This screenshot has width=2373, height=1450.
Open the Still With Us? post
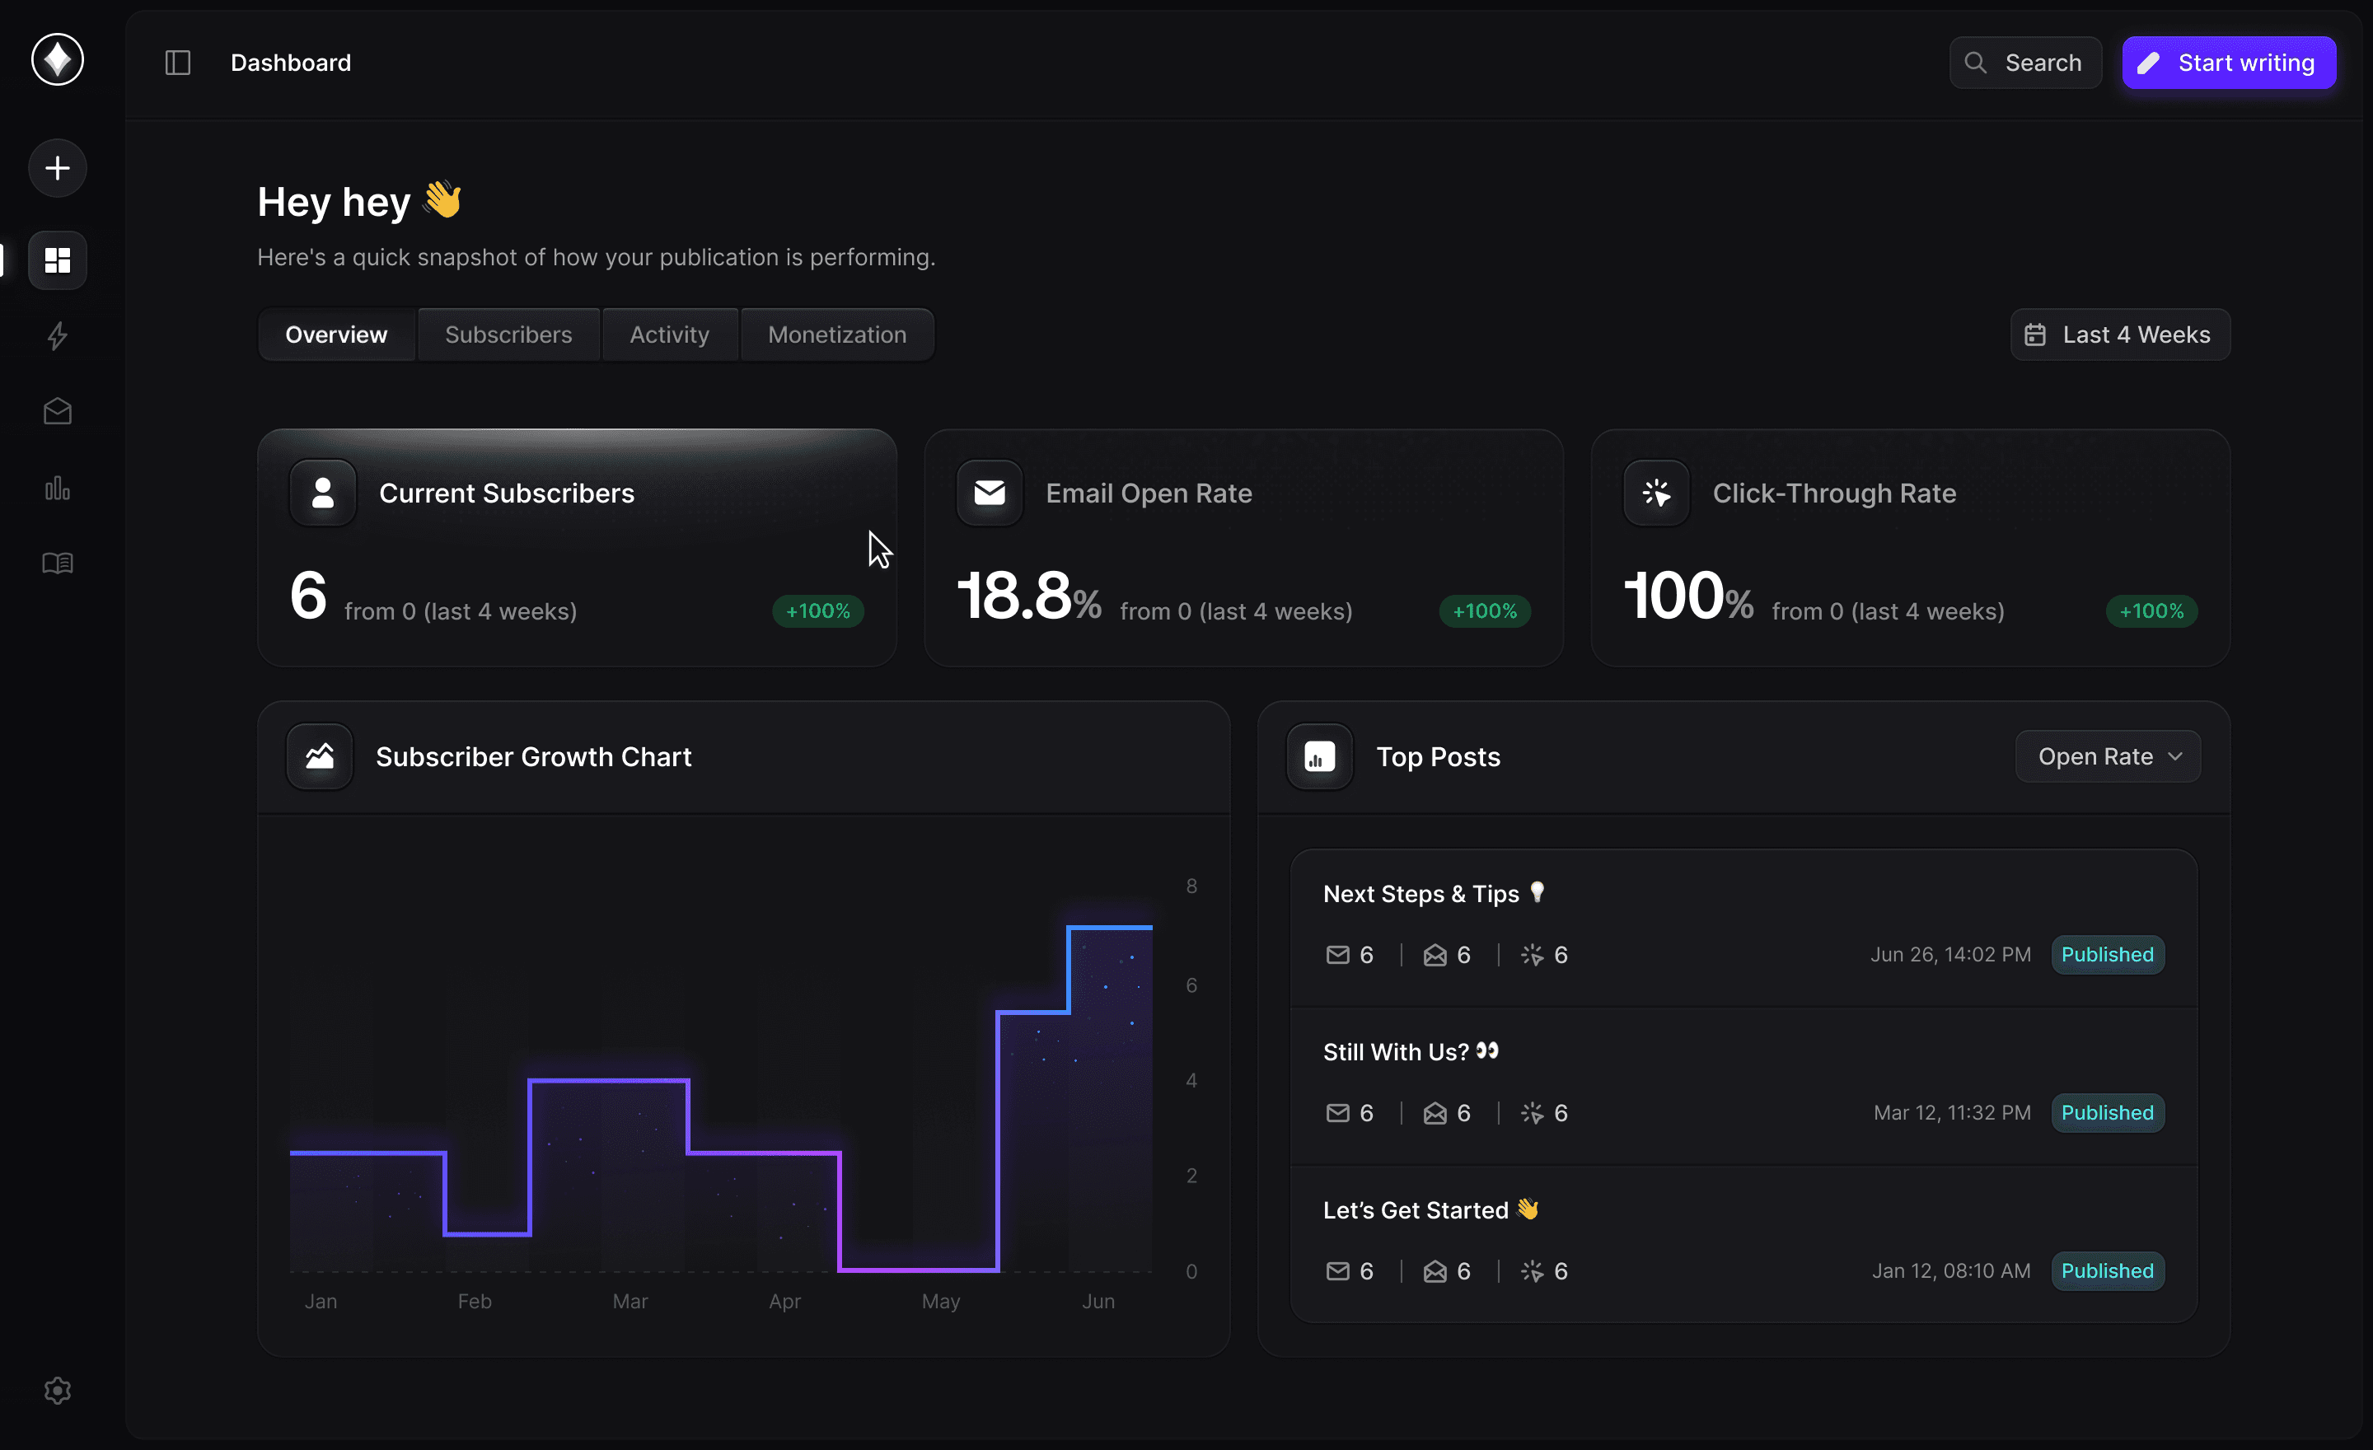tap(1397, 1052)
